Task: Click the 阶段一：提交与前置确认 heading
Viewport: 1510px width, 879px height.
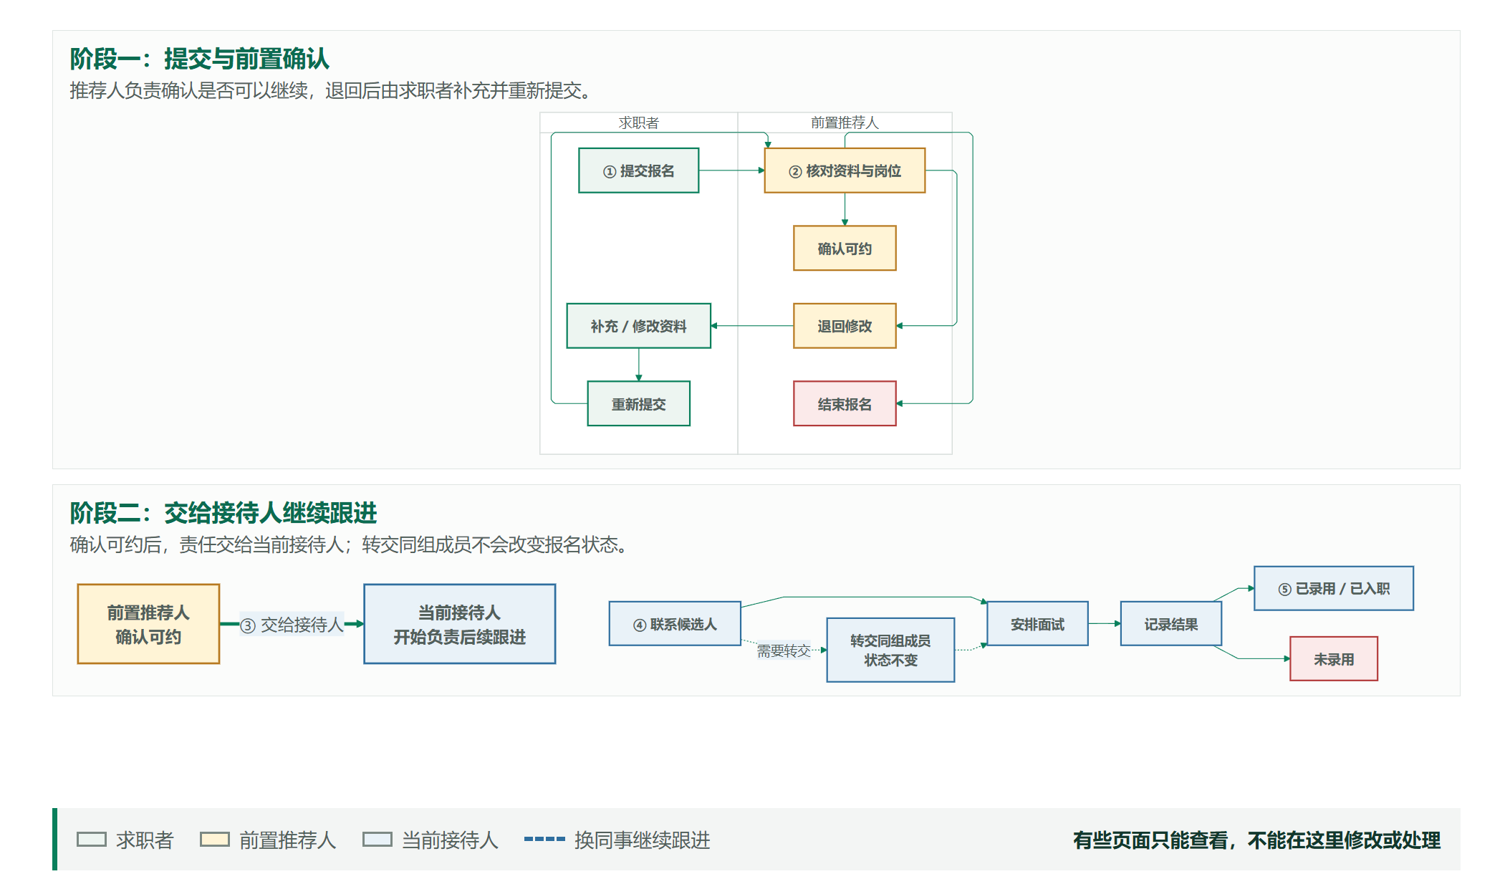Action: (200, 59)
